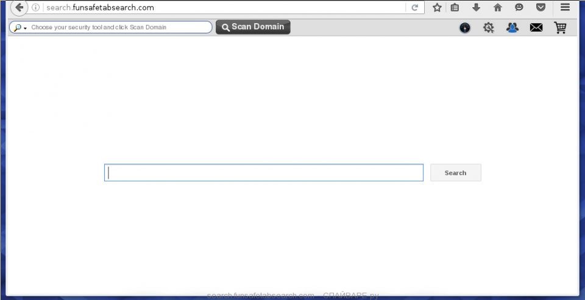Bookmark this page with the star icon

[437, 8]
